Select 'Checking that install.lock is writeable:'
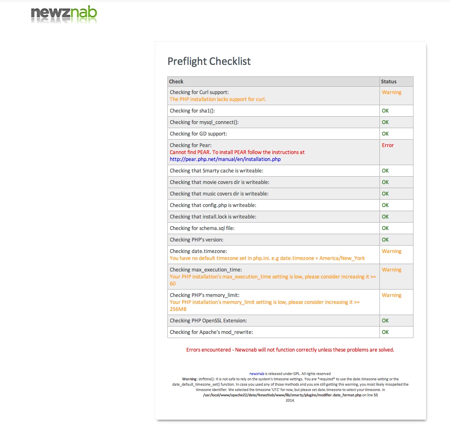Screen dimensions: 450x444 tap(213, 217)
